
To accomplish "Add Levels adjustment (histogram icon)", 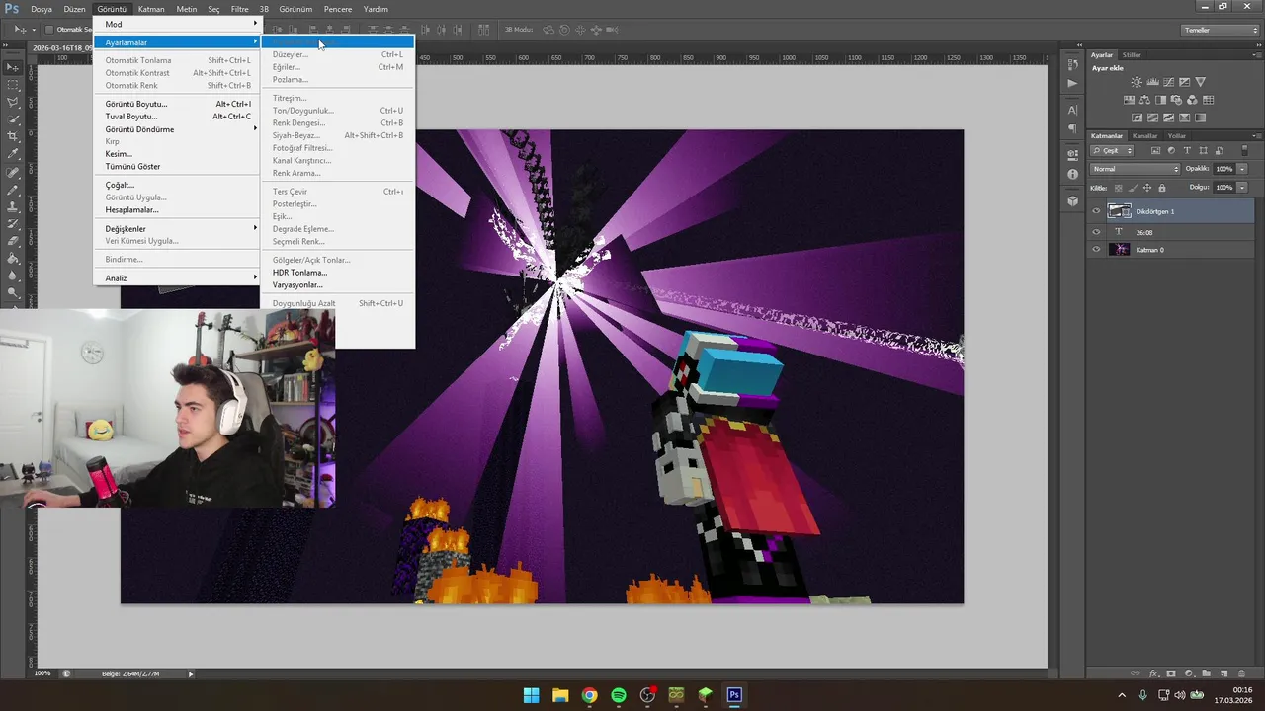I will click(x=1152, y=82).
